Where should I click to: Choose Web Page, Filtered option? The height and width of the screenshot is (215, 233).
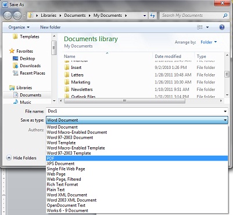(x=137, y=179)
